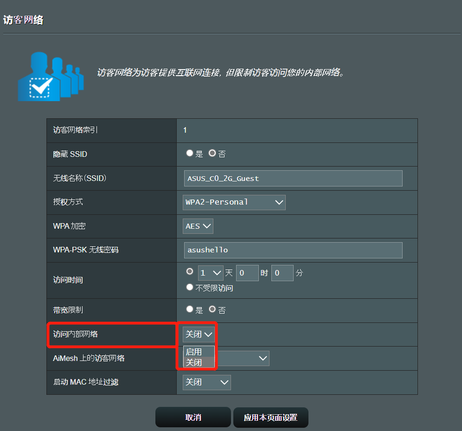Image resolution: width=462 pixels, height=431 pixels.
Task: Open the 启动 MAC 地址过滤 dropdown
Action: (x=206, y=382)
